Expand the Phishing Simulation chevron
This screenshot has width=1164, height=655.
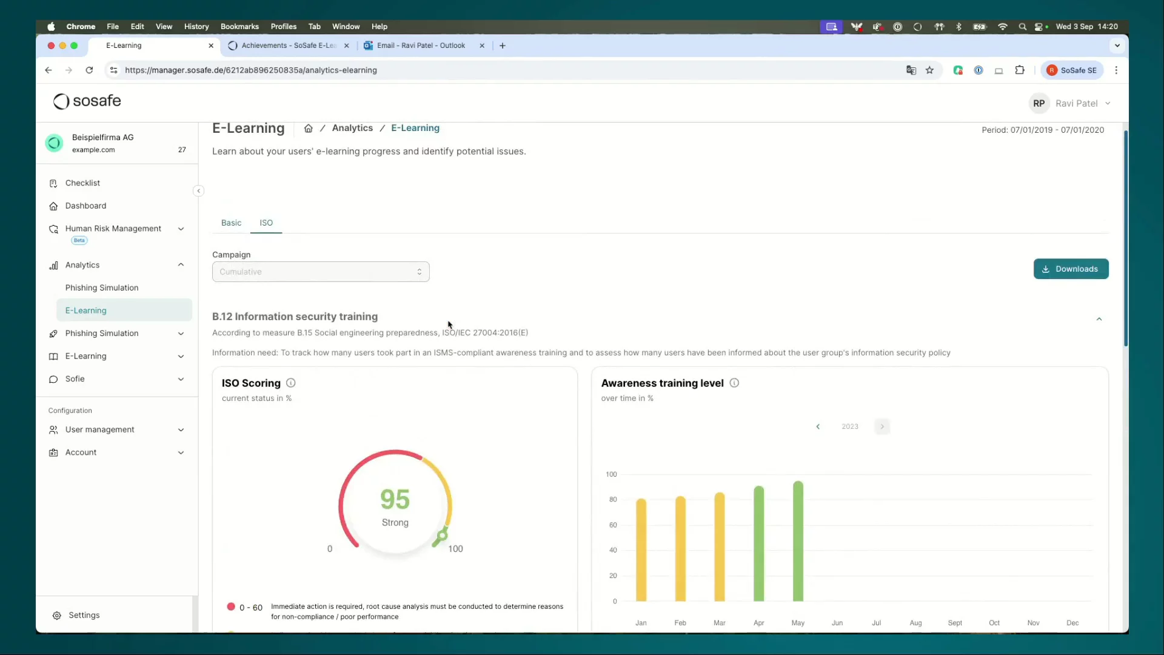181,334
